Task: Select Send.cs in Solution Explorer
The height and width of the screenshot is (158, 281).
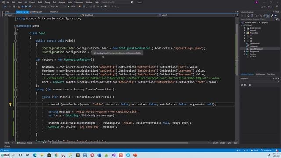Action: tap(253, 54)
